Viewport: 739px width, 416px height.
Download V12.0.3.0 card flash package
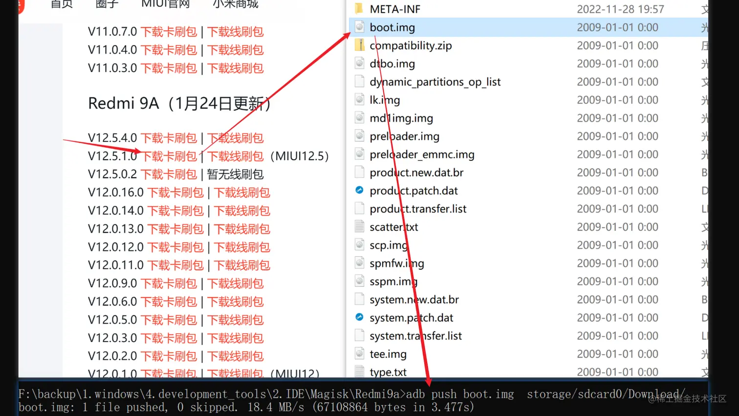pyautogui.click(x=169, y=338)
